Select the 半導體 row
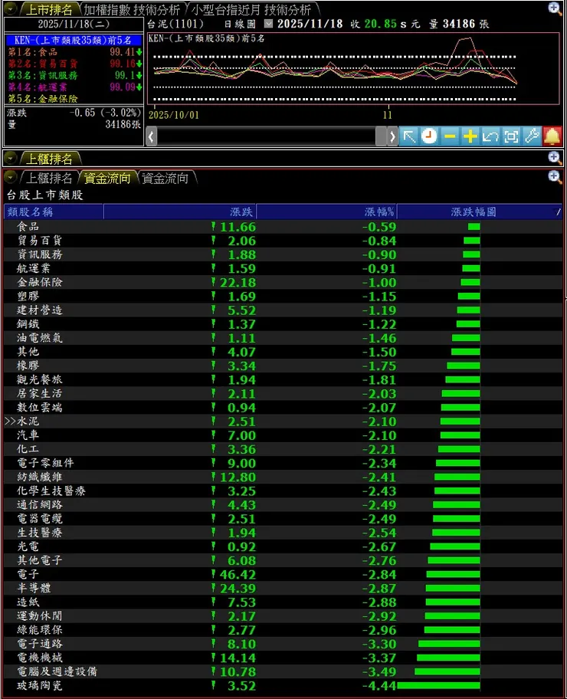Viewport: 567px width, 699px height. (x=283, y=589)
